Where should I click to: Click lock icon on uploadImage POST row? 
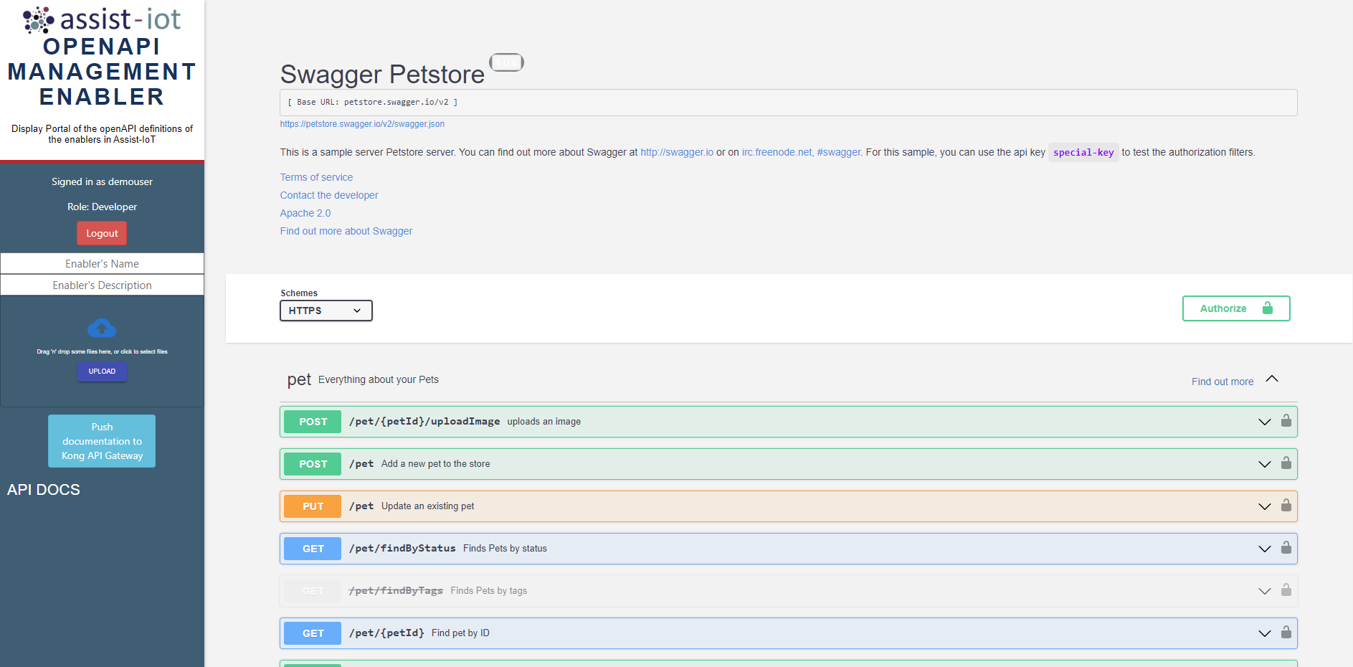click(1286, 421)
